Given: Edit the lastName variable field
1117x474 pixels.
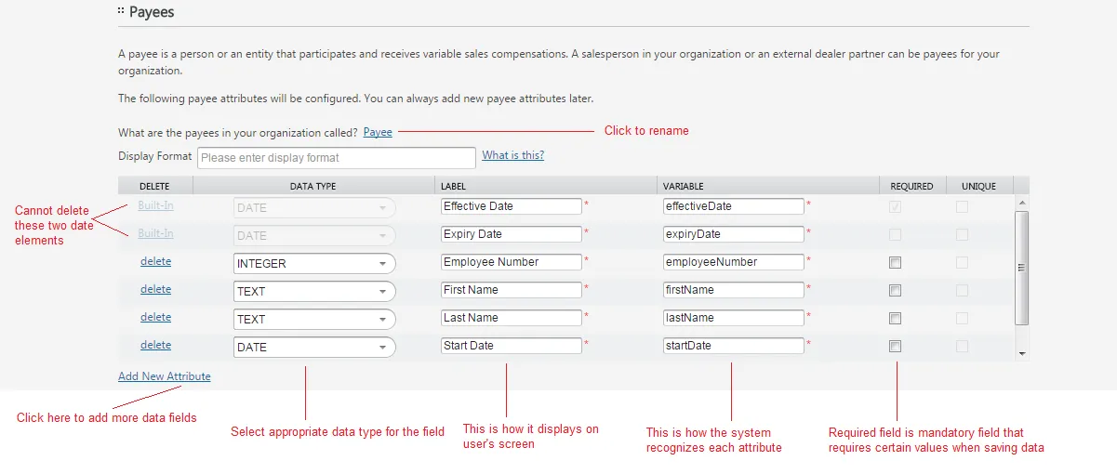Looking at the screenshot, I should [x=733, y=318].
